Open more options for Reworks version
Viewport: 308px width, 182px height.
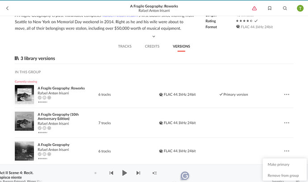(x=286, y=94)
